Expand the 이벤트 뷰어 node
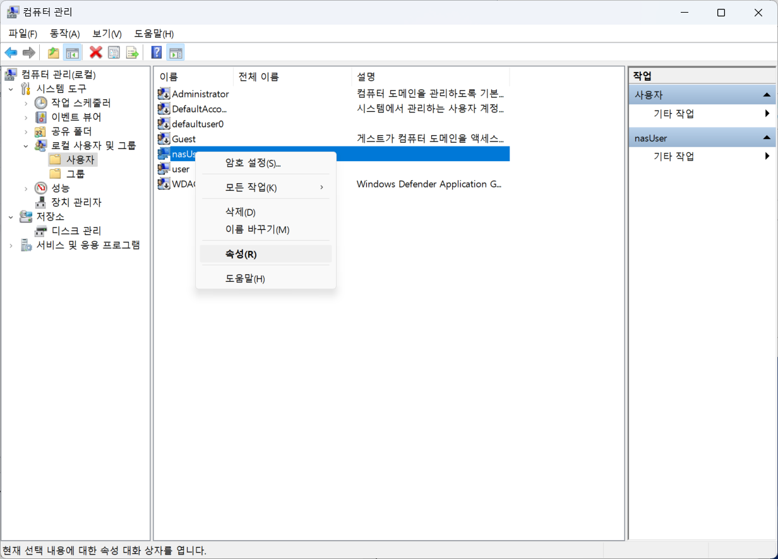Viewport: 778px width, 559px height. (x=26, y=117)
